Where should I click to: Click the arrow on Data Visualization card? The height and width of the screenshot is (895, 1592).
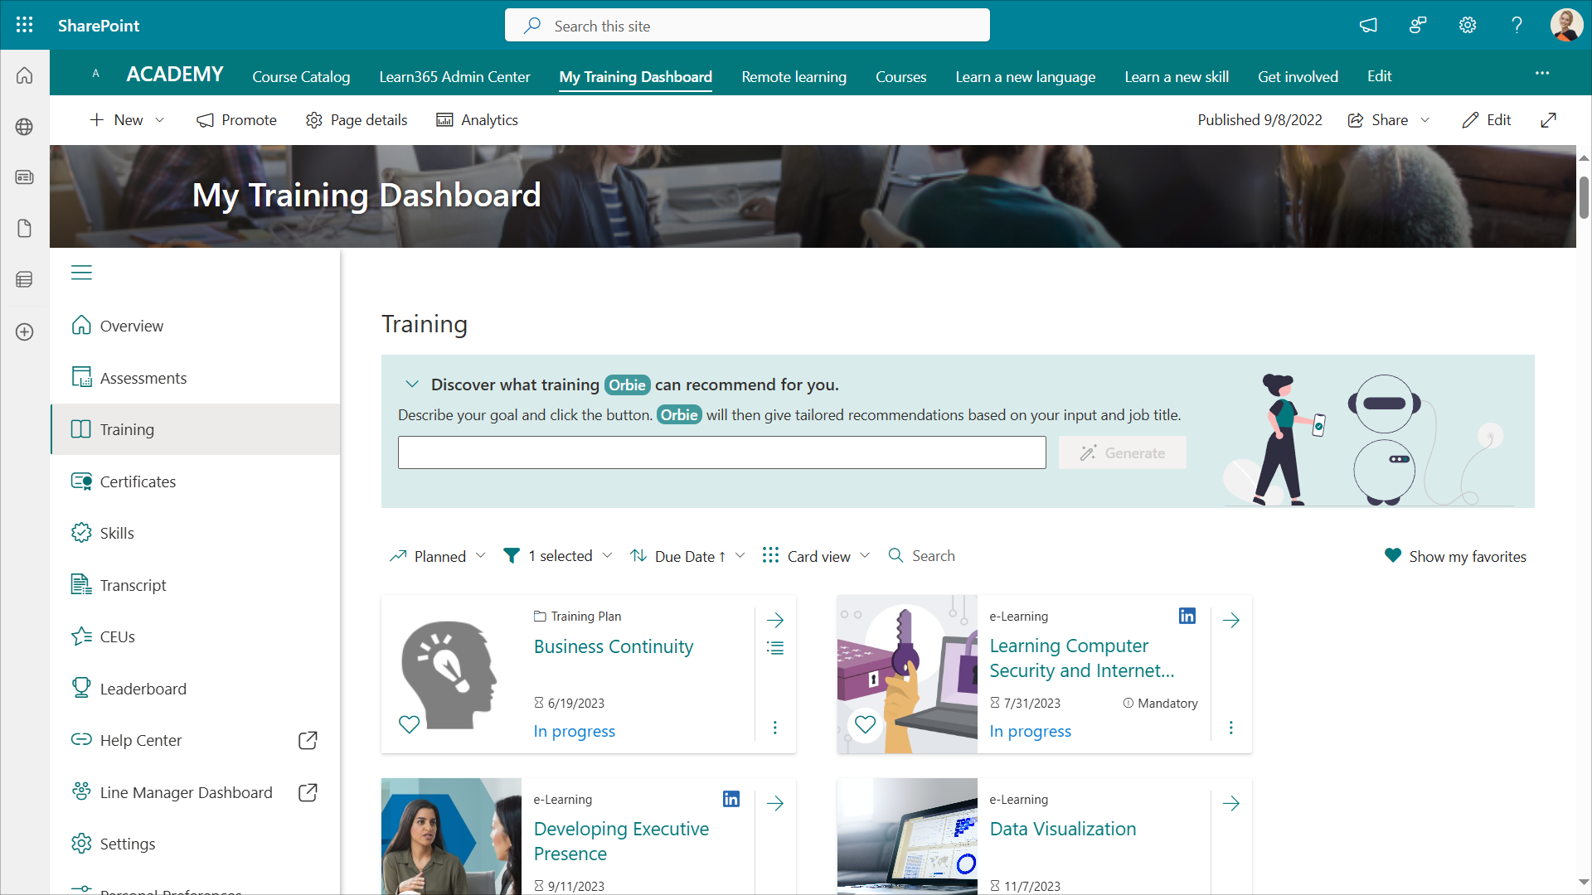pyautogui.click(x=1231, y=803)
